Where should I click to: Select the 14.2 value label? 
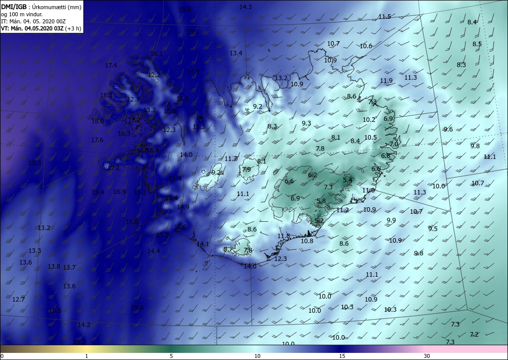pos(84,324)
